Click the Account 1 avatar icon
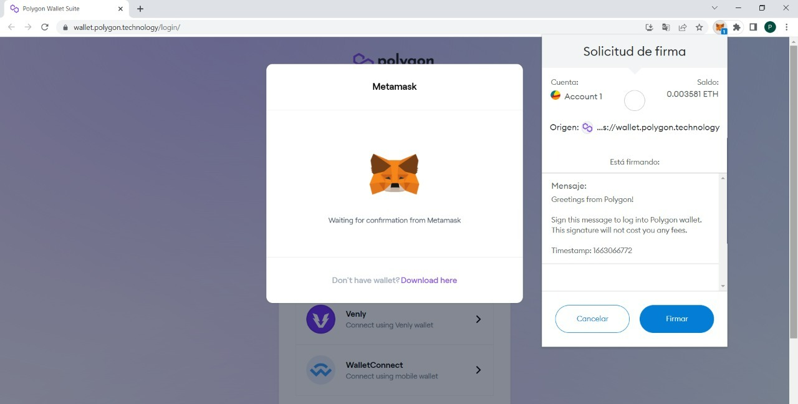 coord(555,95)
